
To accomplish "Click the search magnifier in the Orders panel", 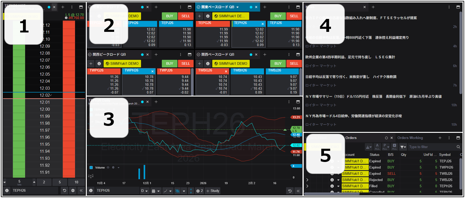I will (x=459, y=147).
